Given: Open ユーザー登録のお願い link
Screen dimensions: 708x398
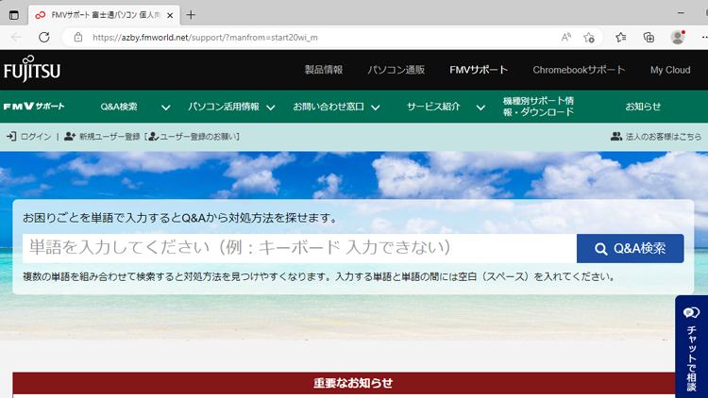Looking at the screenshot, I should (198, 137).
